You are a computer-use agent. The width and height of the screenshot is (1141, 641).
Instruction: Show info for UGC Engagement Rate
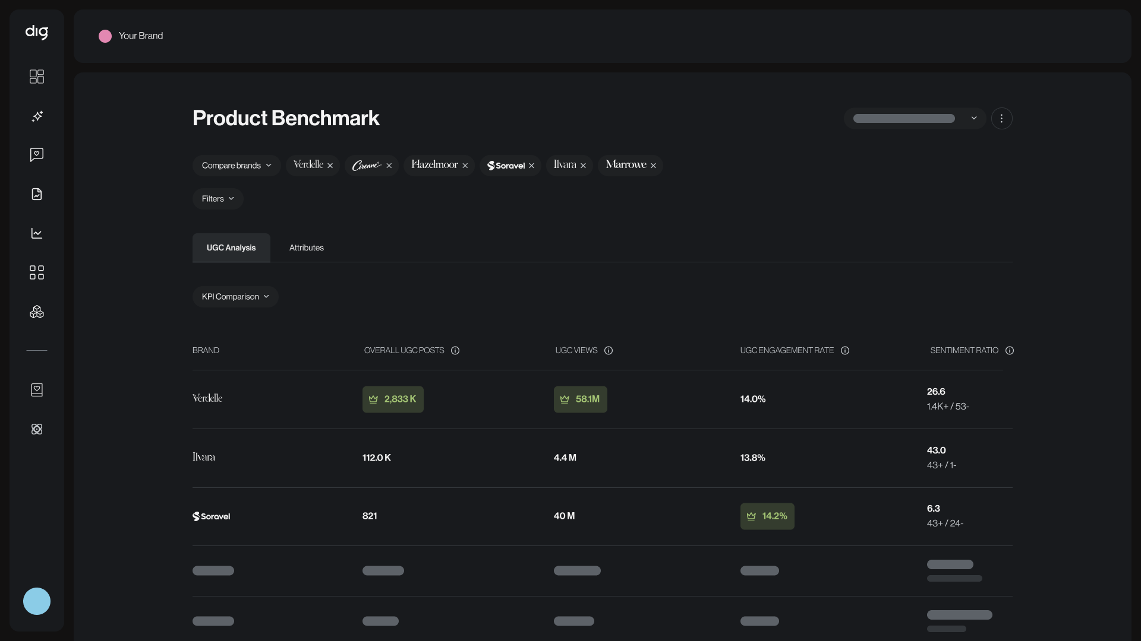[x=845, y=351]
